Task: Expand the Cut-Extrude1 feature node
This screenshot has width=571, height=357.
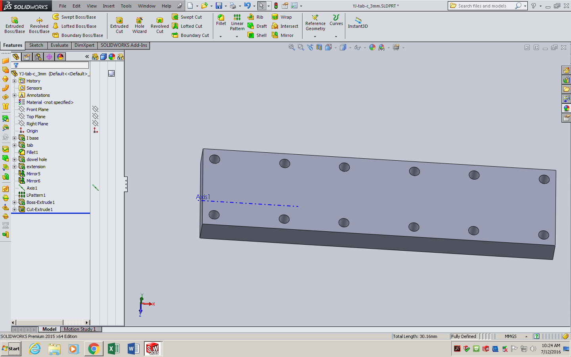Action: tap(14, 209)
